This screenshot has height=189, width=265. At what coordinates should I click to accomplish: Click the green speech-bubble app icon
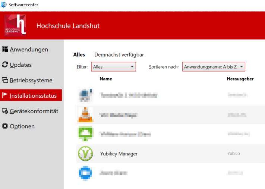85,134
